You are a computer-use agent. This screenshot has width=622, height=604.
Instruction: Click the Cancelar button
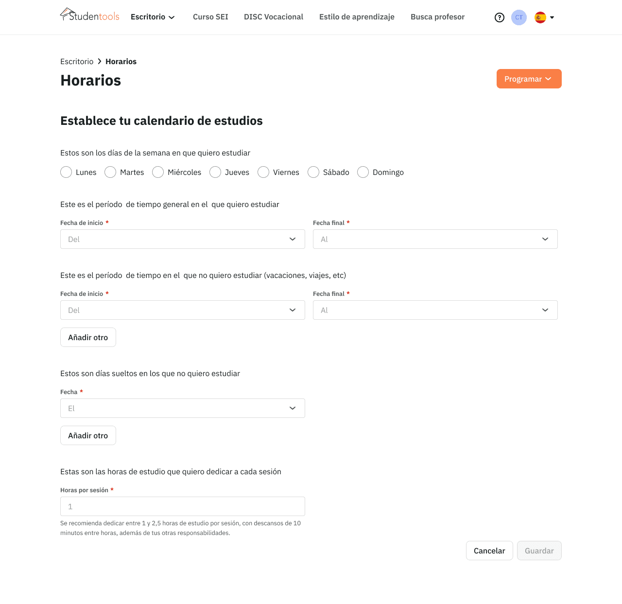[x=489, y=551]
